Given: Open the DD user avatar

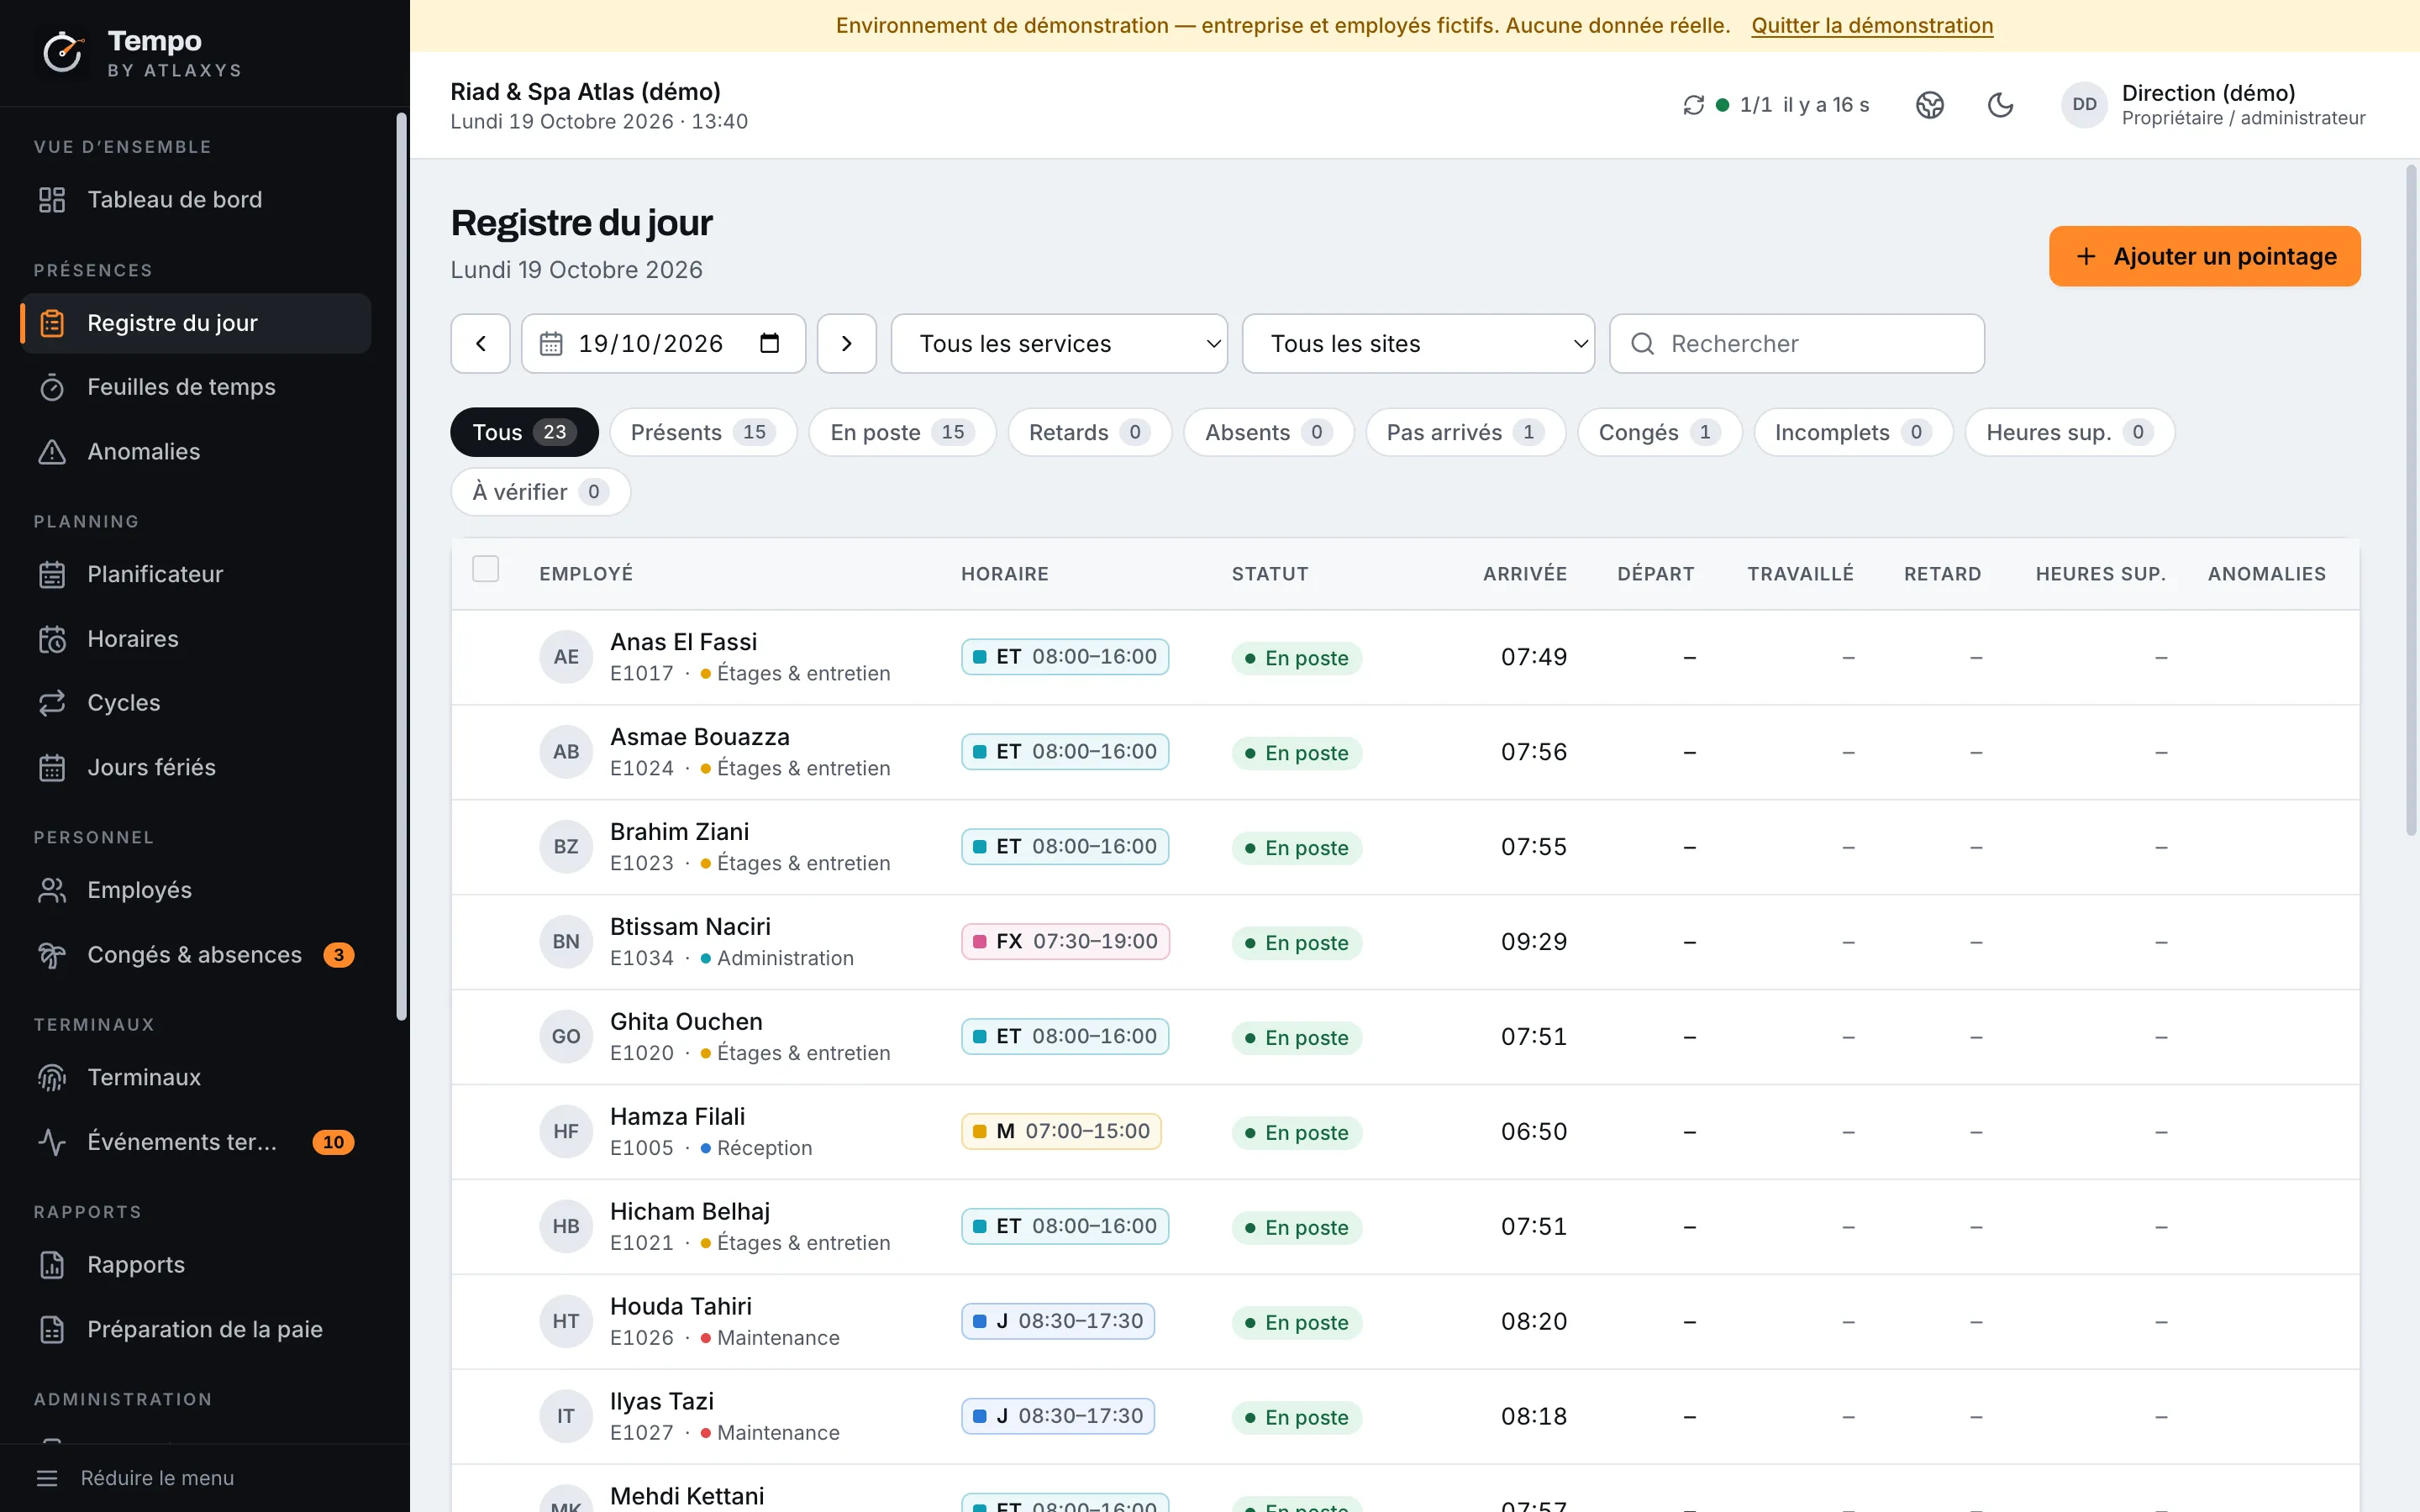Looking at the screenshot, I should (x=2084, y=105).
